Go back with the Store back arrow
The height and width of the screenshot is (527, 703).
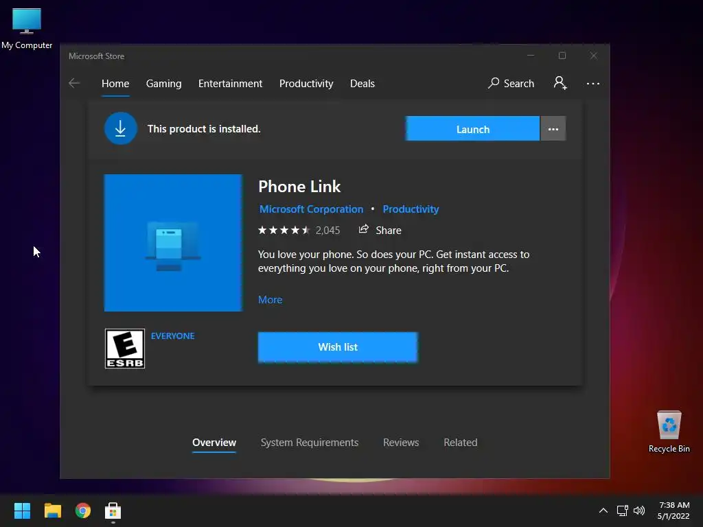(x=74, y=83)
